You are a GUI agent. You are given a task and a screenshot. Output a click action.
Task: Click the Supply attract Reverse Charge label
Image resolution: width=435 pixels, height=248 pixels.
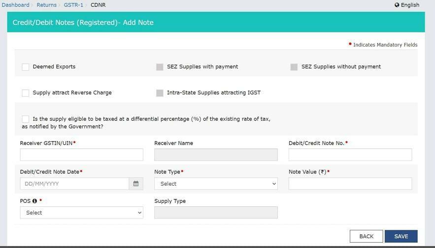(72, 93)
